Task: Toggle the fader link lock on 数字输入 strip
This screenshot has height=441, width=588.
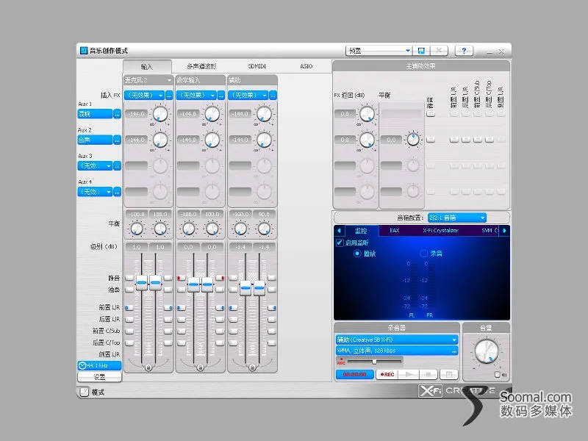Action: pos(200,367)
